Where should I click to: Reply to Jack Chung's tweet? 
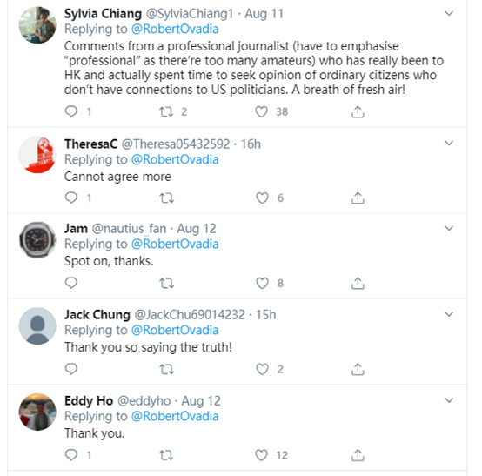point(71,369)
